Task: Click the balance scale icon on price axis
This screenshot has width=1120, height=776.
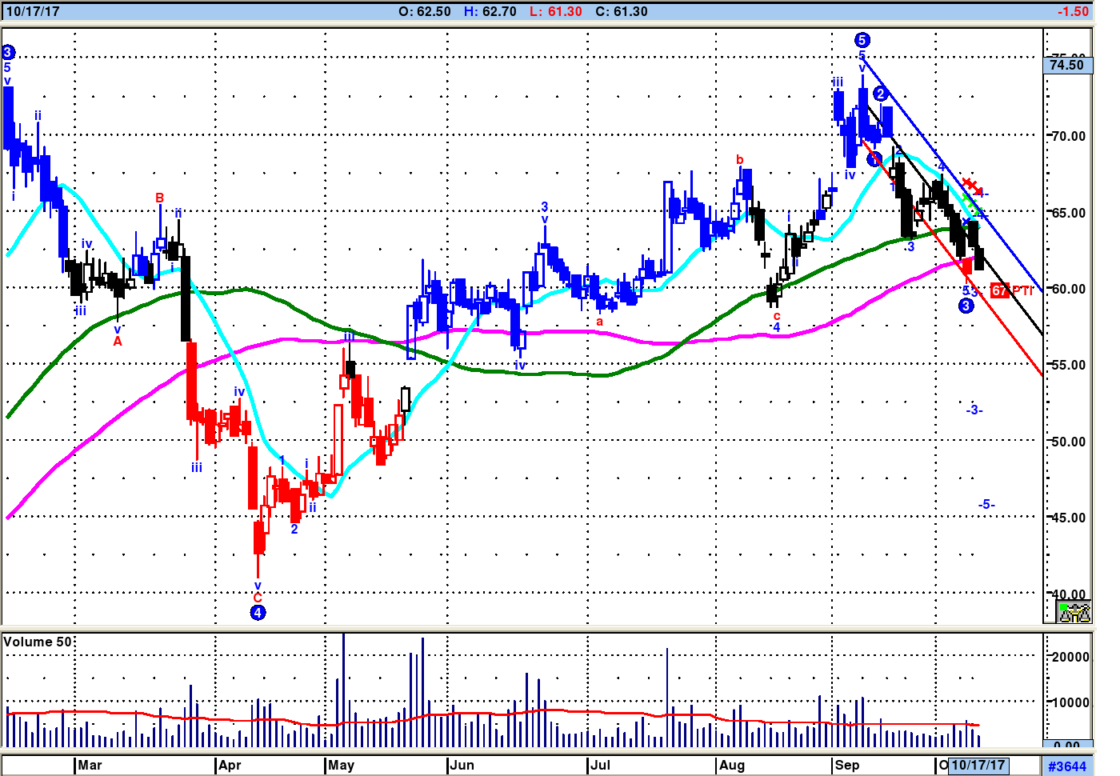Action: [x=1074, y=613]
